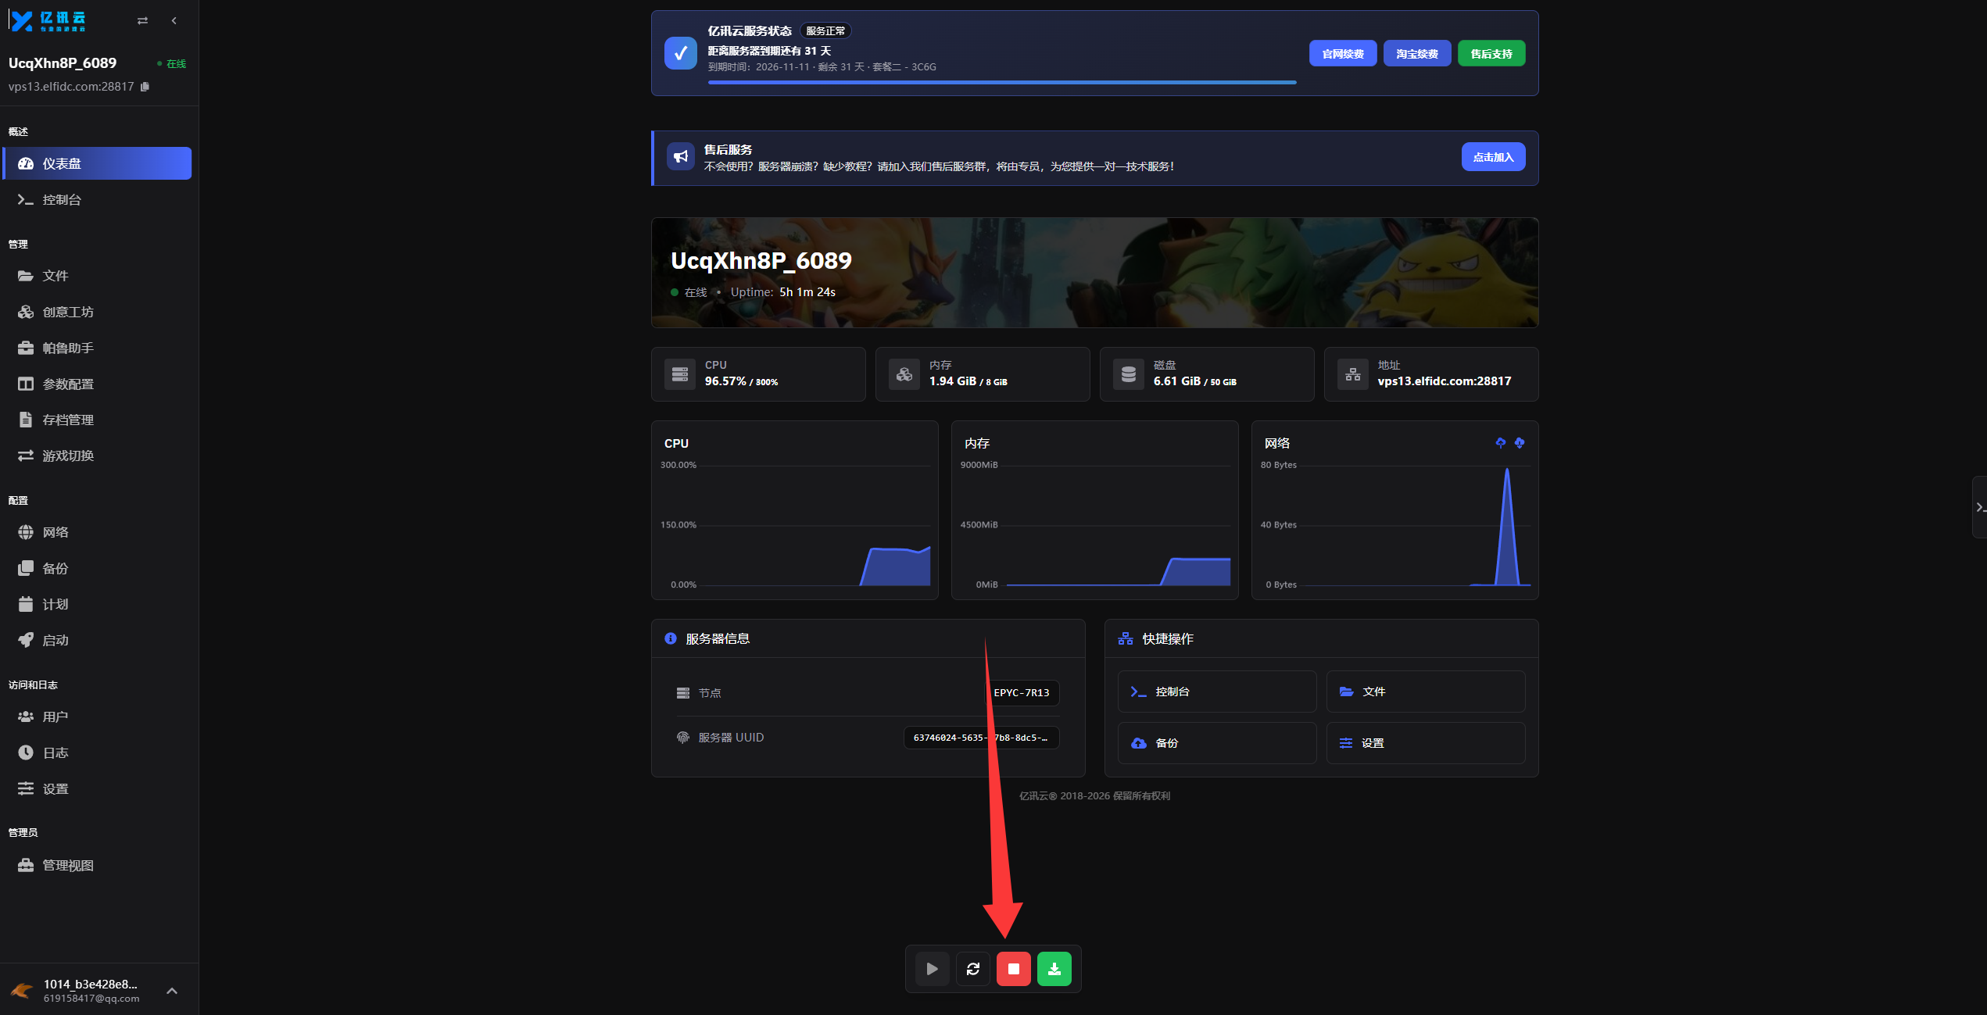This screenshot has width=1987, height=1015.
Task: Open 存档管理 sidebar item
Action: 98,420
